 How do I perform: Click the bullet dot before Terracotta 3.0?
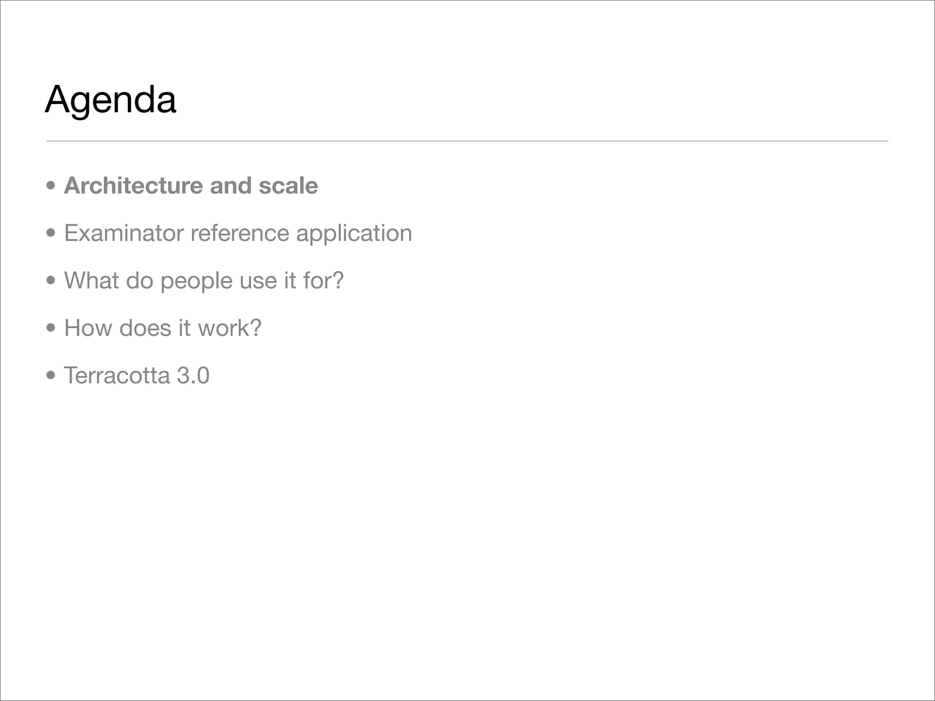click(x=51, y=376)
